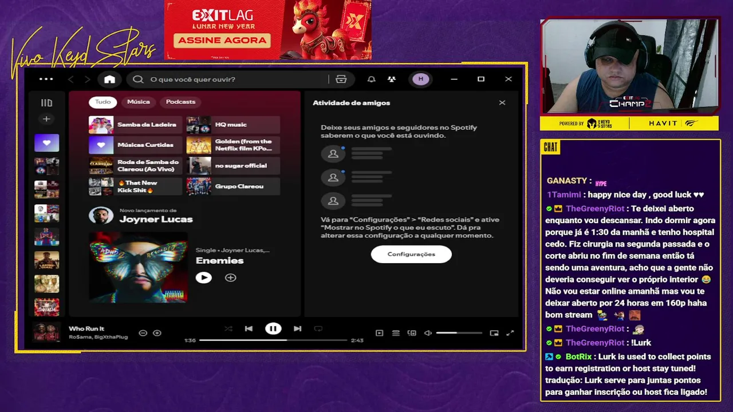Select the 'Tudo' filter chip
The image size is (733, 412).
pyautogui.click(x=103, y=102)
